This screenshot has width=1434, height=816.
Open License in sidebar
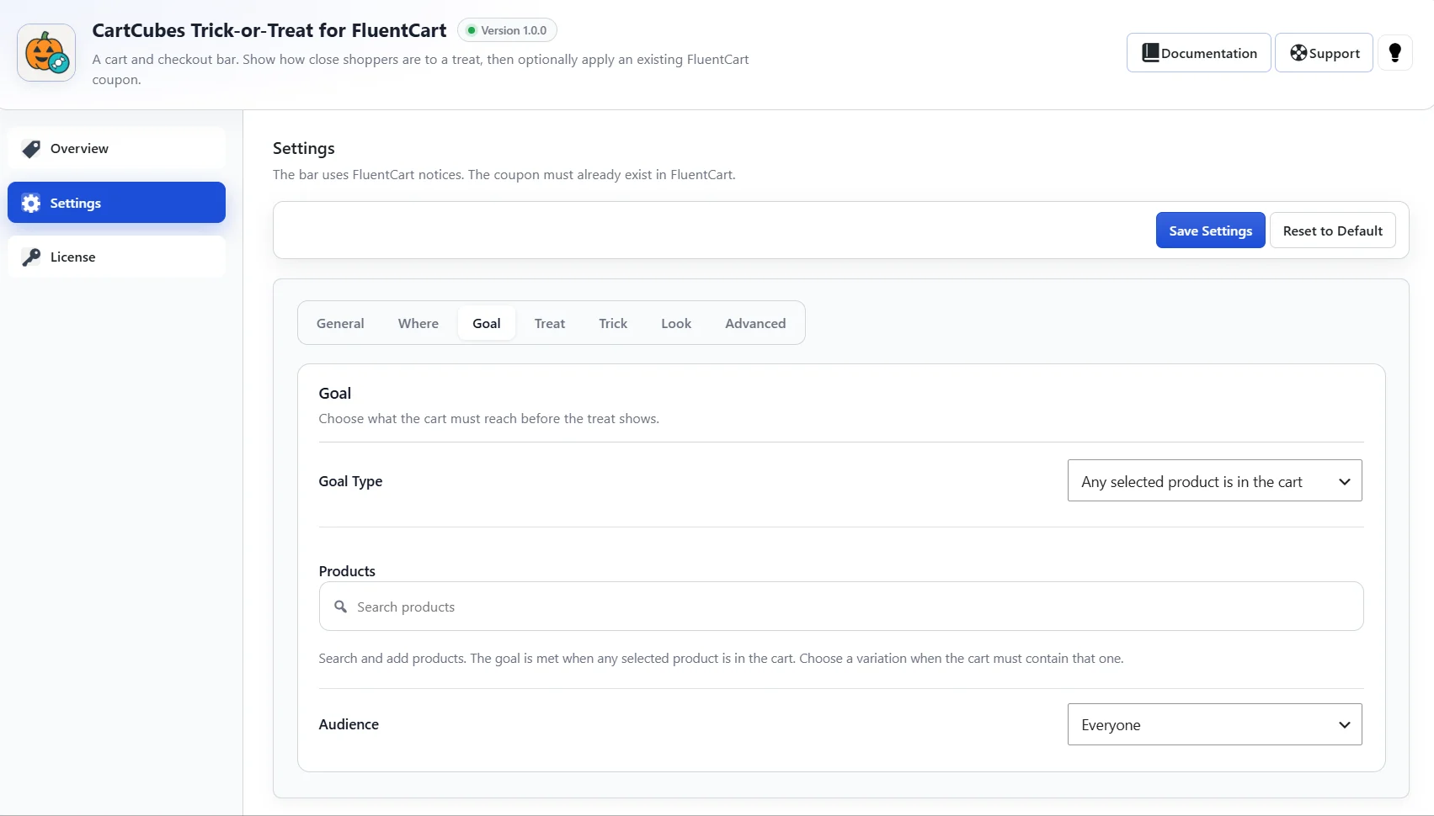[116, 257]
